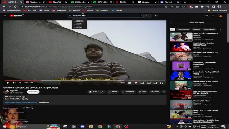Save the video to a playlist
229x129 pixels.
155,92
